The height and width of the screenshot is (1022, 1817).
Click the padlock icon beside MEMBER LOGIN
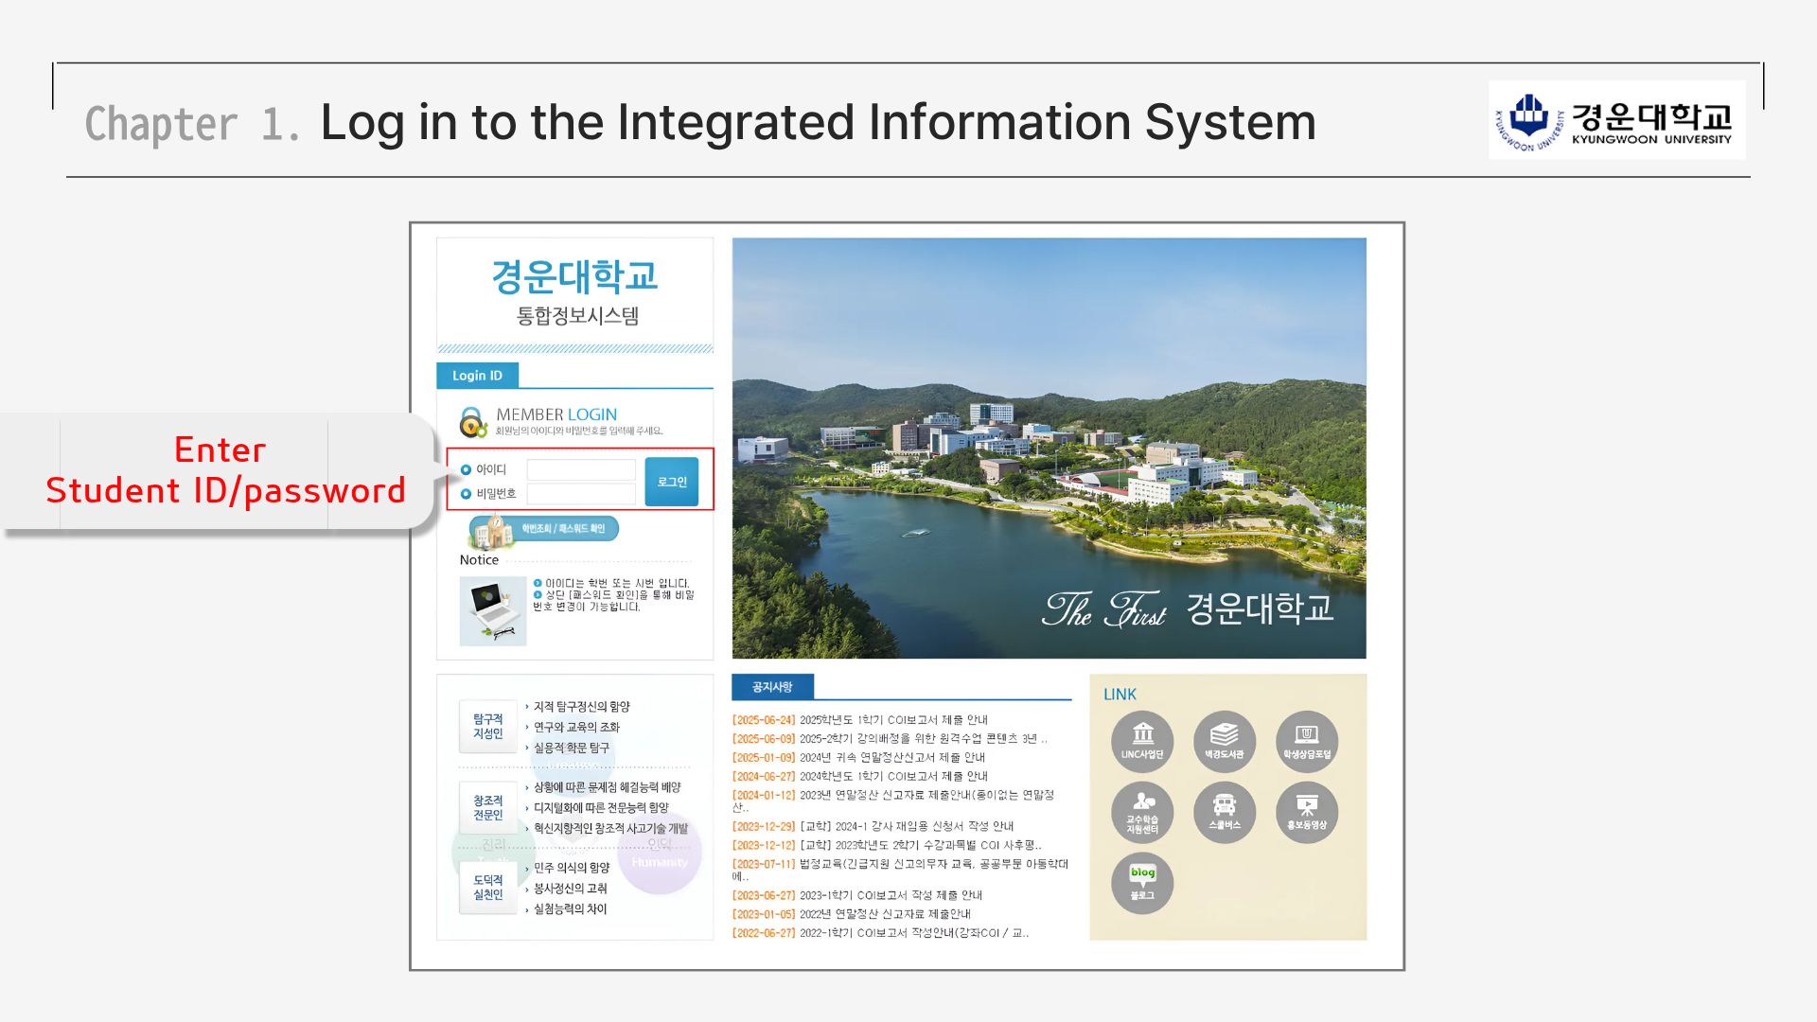[472, 422]
